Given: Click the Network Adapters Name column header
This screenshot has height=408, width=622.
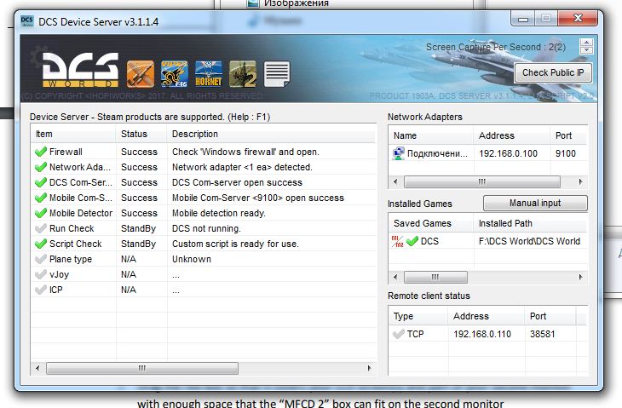Looking at the screenshot, I should tap(431, 135).
